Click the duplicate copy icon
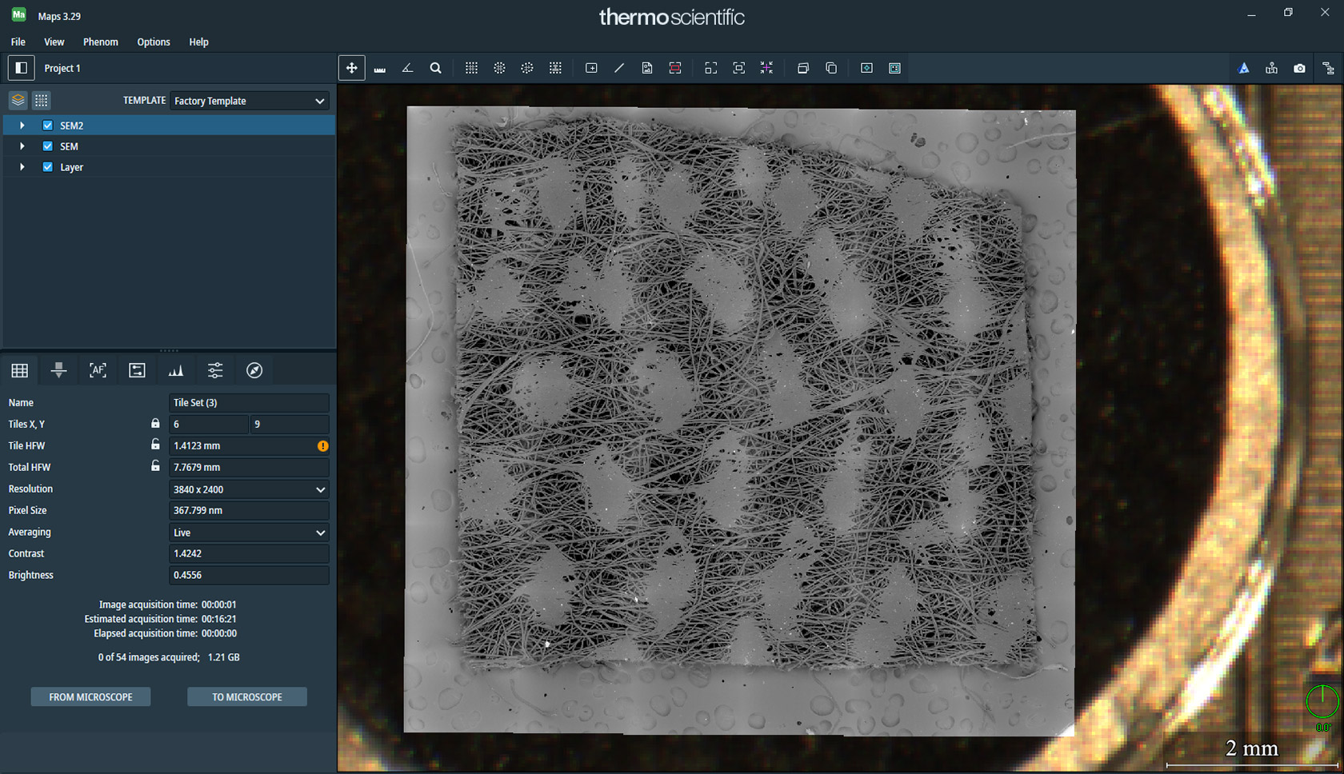Viewport: 1344px width, 774px height. 831,68
